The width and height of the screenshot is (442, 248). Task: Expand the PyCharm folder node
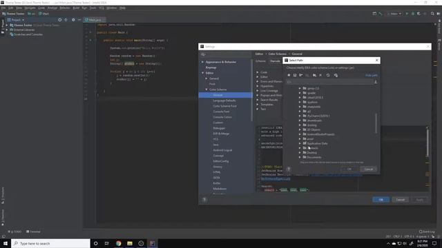pyautogui.click(x=300, y=116)
